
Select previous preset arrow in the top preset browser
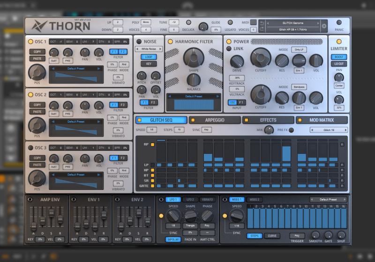[268, 23]
